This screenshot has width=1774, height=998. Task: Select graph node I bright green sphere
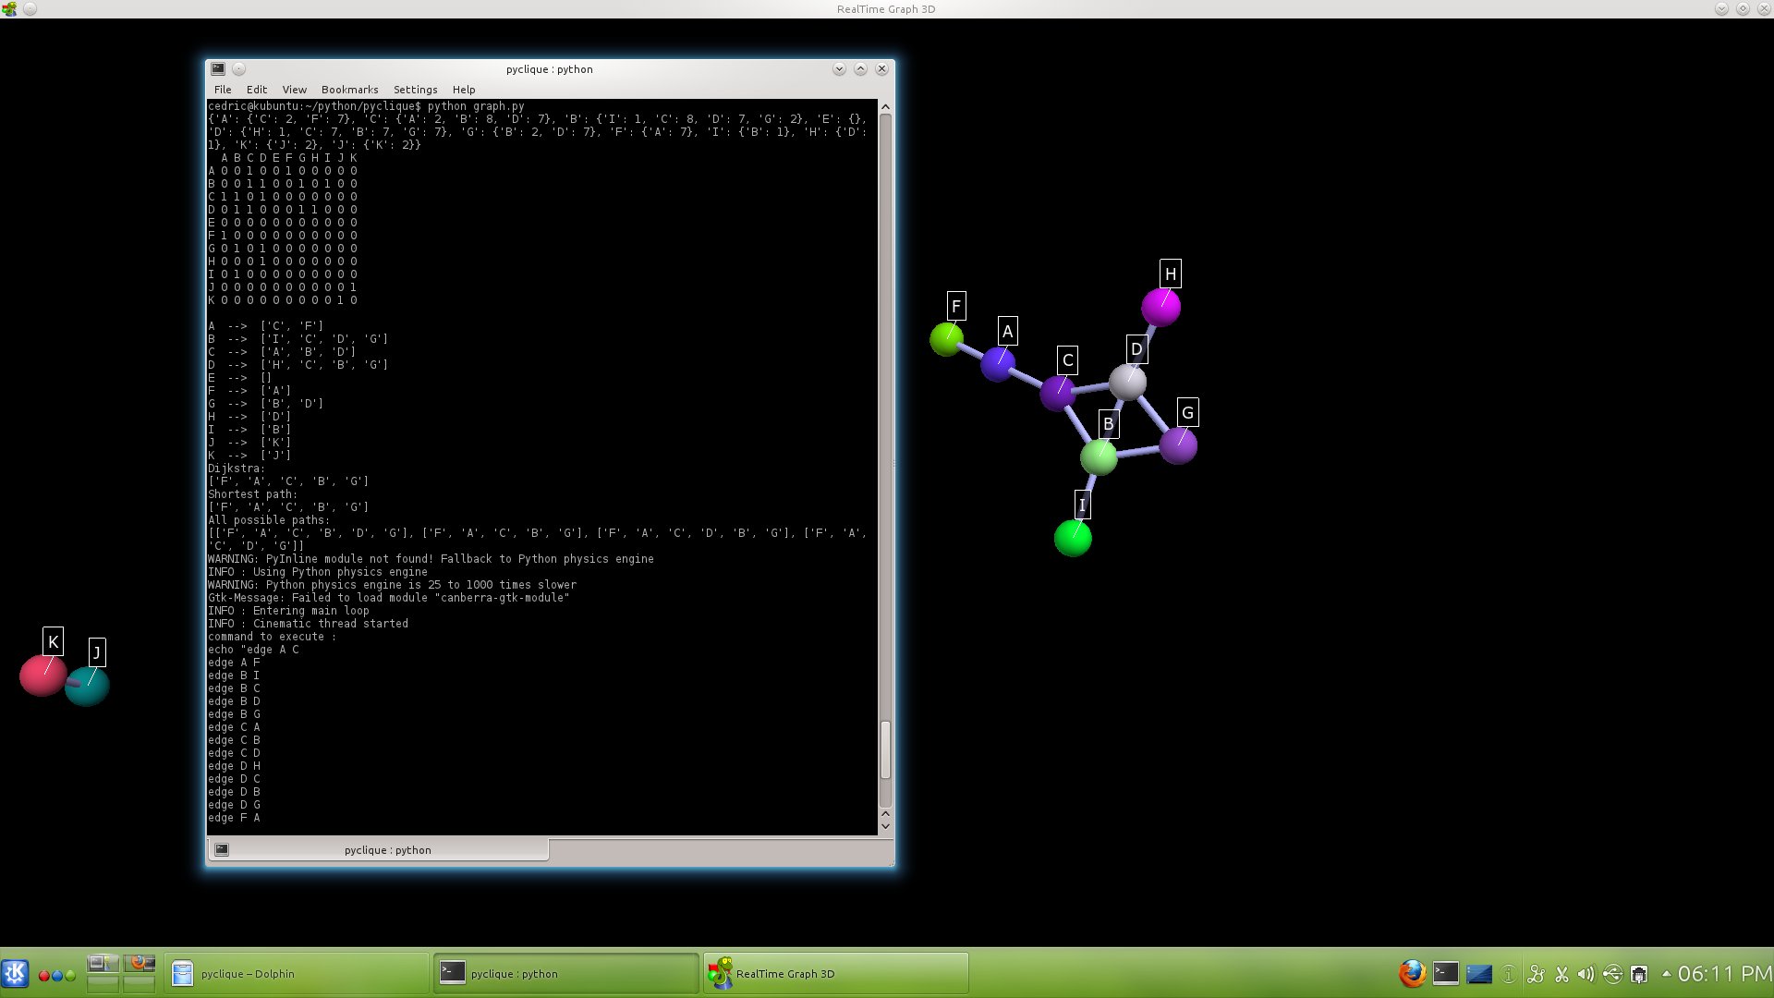point(1073,538)
